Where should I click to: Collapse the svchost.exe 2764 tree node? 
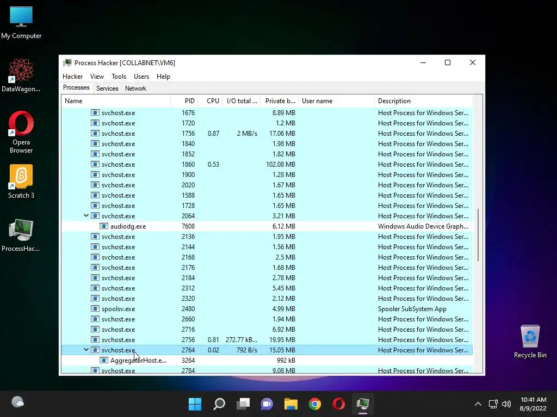(x=86, y=350)
